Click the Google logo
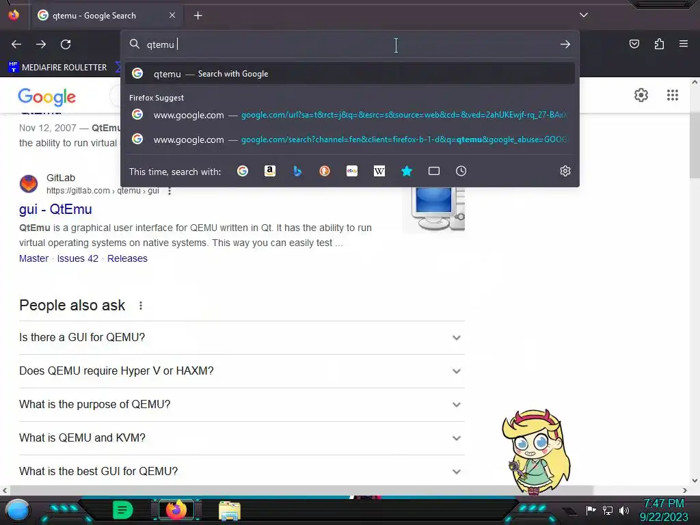 47,97
